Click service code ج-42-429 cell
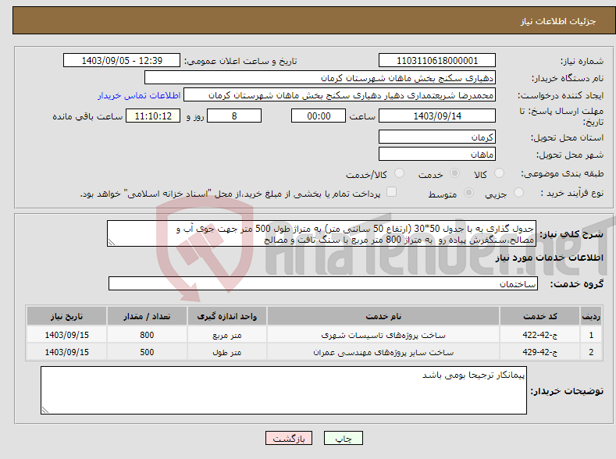Screen dimensions: 616x459 (540, 352)
